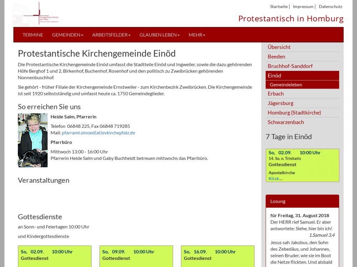357x267 pixels.
Task: Select Beeden in the sidebar
Action: pyautogui.click(x=276, y=57)
